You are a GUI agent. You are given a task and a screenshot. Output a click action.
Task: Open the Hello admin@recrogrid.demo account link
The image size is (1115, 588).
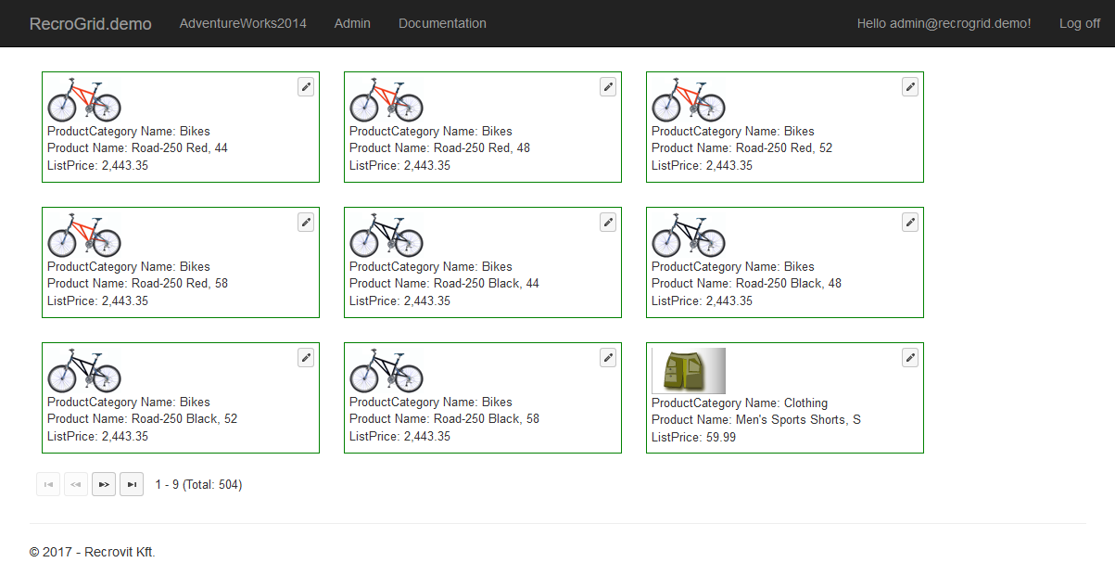coord(944,23)
